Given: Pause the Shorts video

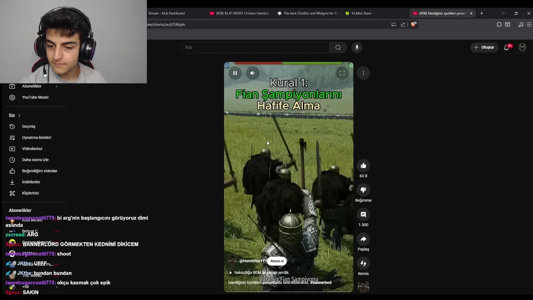Looking at the screenshot, I should [235, 73].
